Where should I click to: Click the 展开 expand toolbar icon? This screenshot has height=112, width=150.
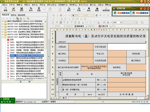69,9
